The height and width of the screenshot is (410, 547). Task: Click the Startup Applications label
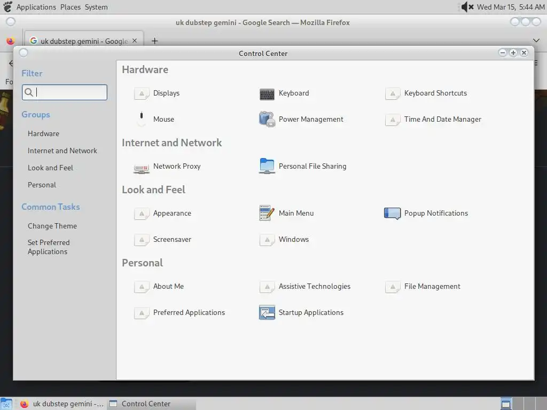coord(311,312)
